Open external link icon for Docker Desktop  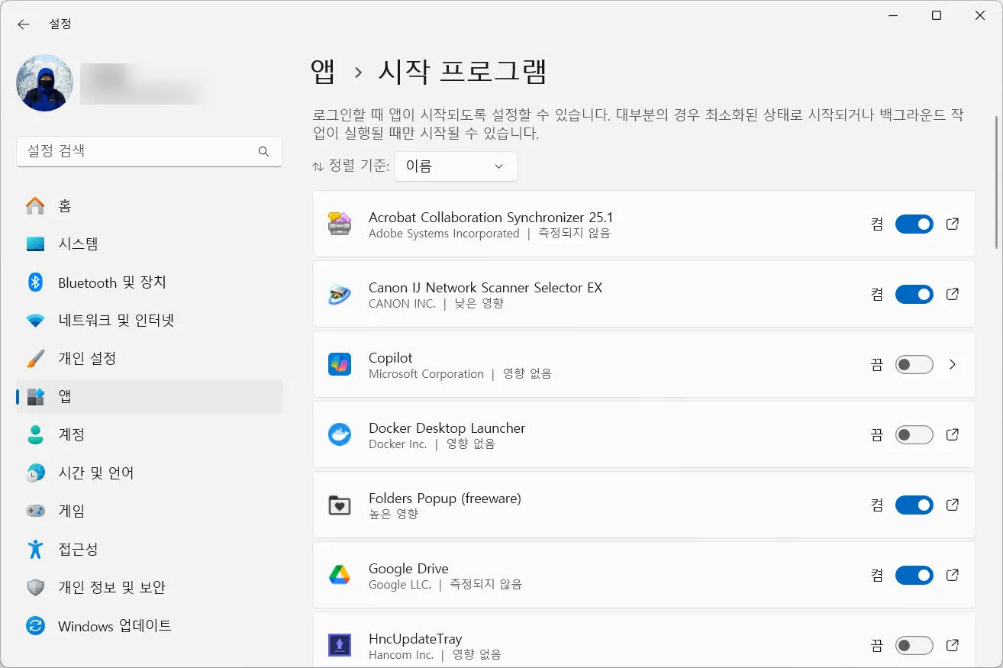point(953,434)
